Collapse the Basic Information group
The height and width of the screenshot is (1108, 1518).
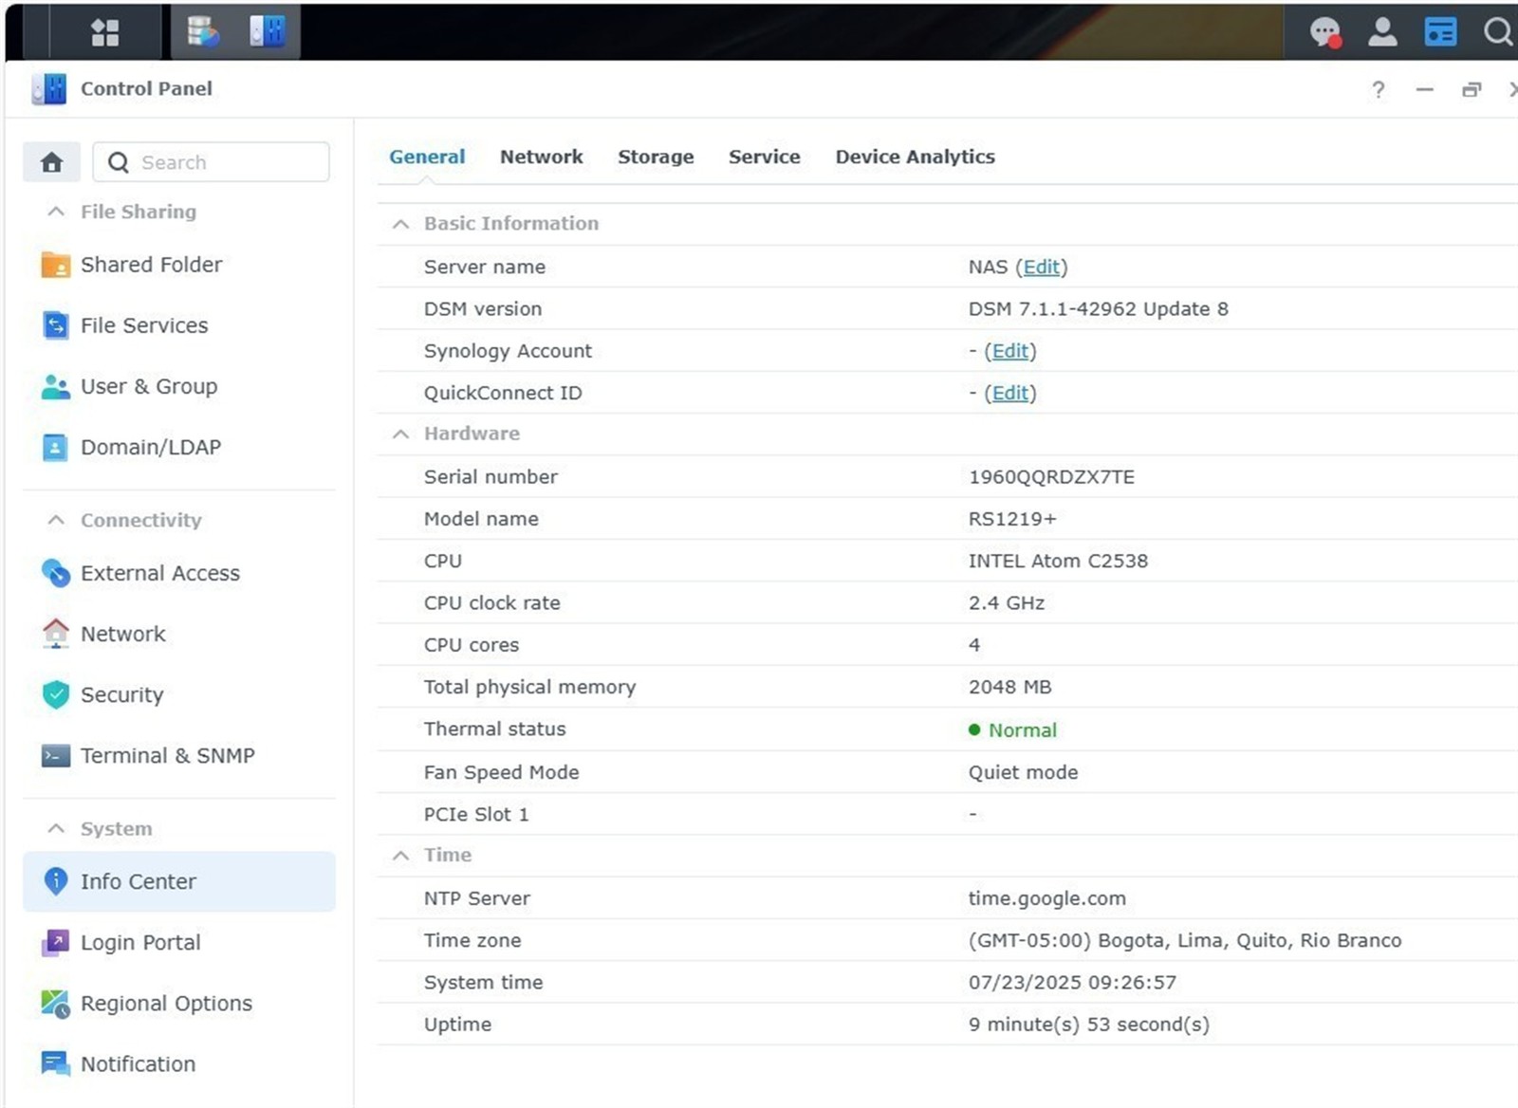pyautogui.click(x=400, y=224)
